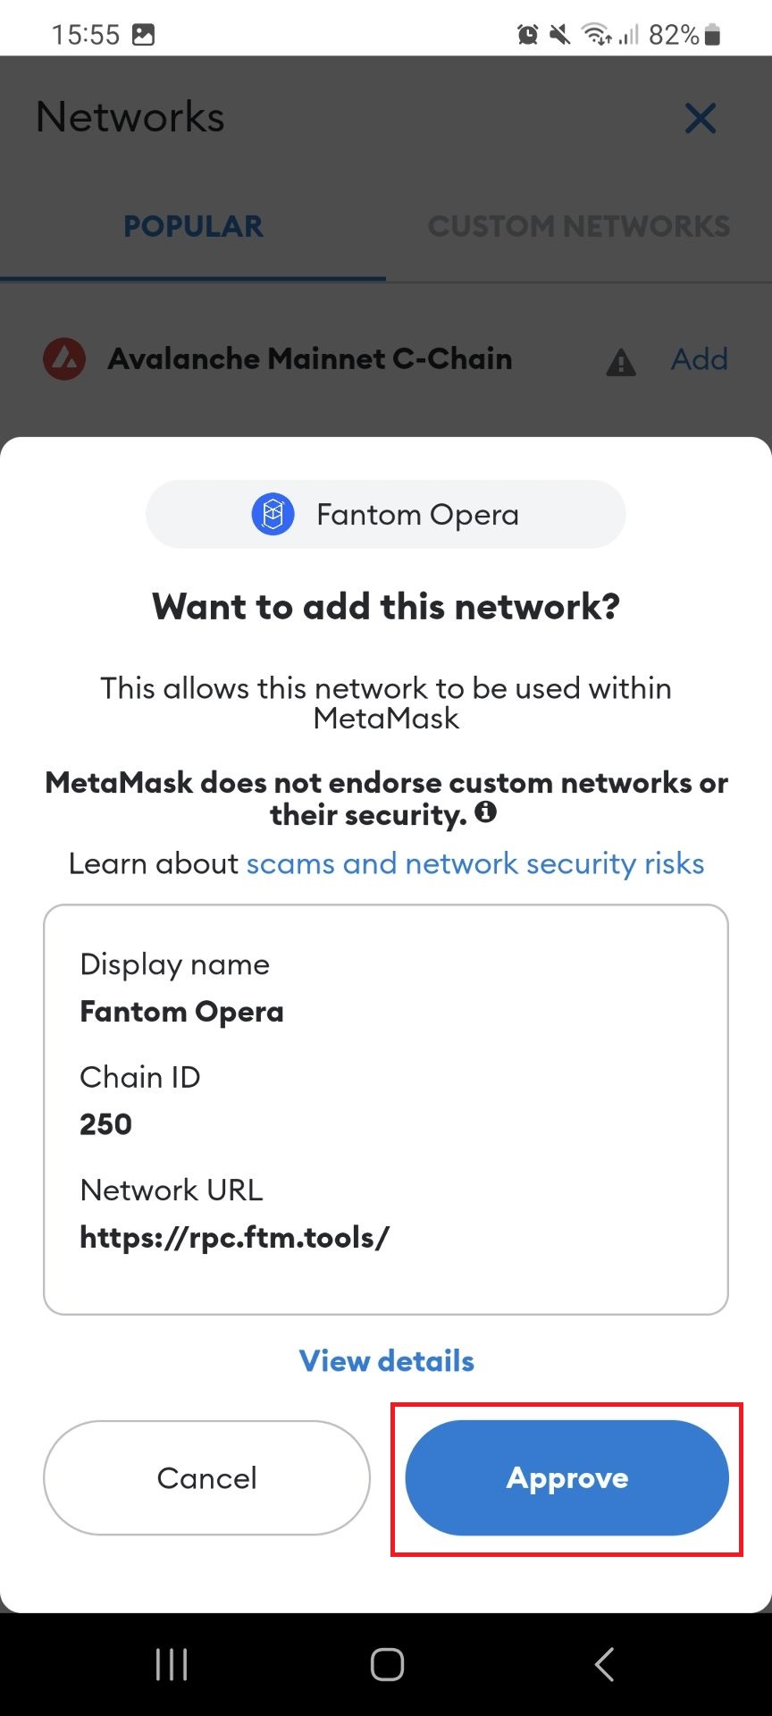
Task: Open scams and network security risks link
Action: tap(474, 863)
